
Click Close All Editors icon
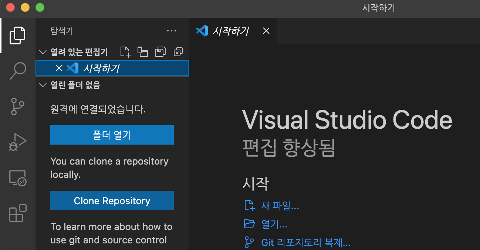[x=178, y=52]
